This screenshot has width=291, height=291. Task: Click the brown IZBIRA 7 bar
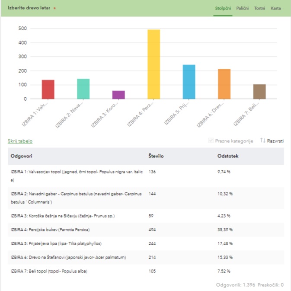259,92
